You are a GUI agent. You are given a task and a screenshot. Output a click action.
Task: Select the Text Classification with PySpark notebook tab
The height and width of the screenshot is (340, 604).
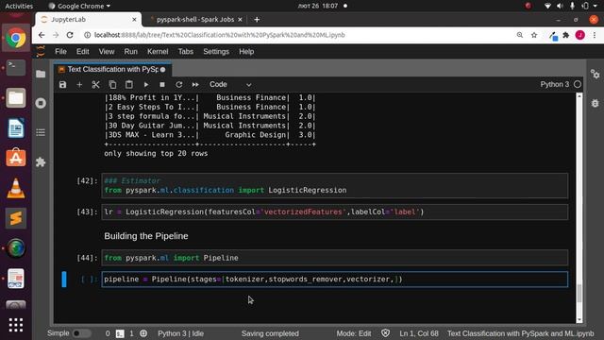click(x=112, y=69)
